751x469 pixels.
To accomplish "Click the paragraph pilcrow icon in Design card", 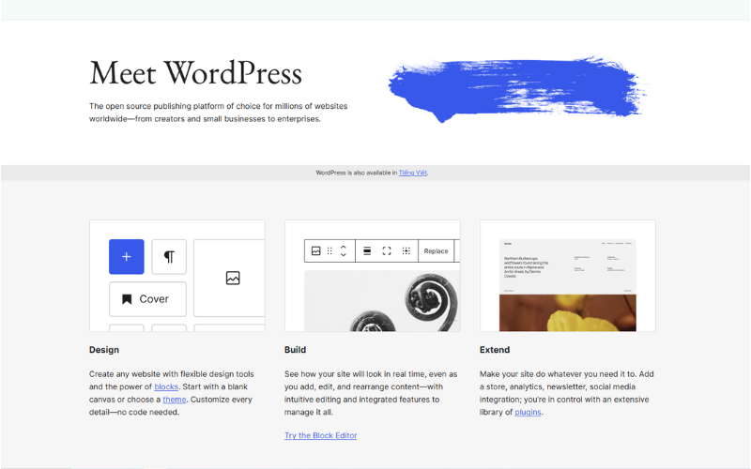I will point(169,257).
